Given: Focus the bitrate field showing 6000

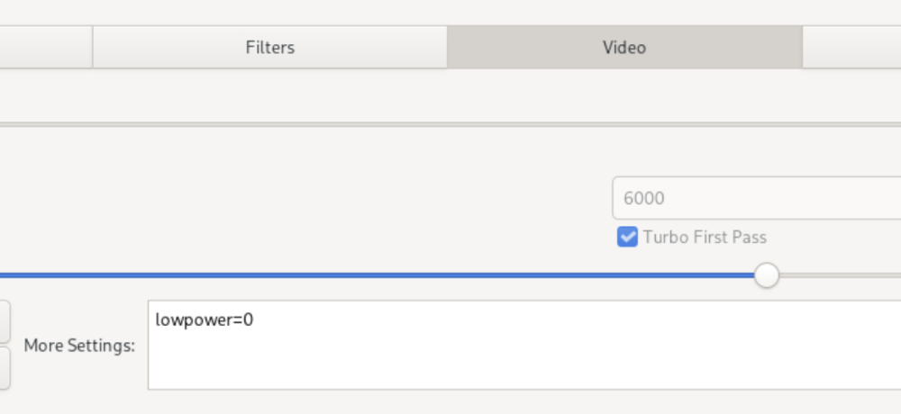Looking at the screenshot, I should pos(757,198).
